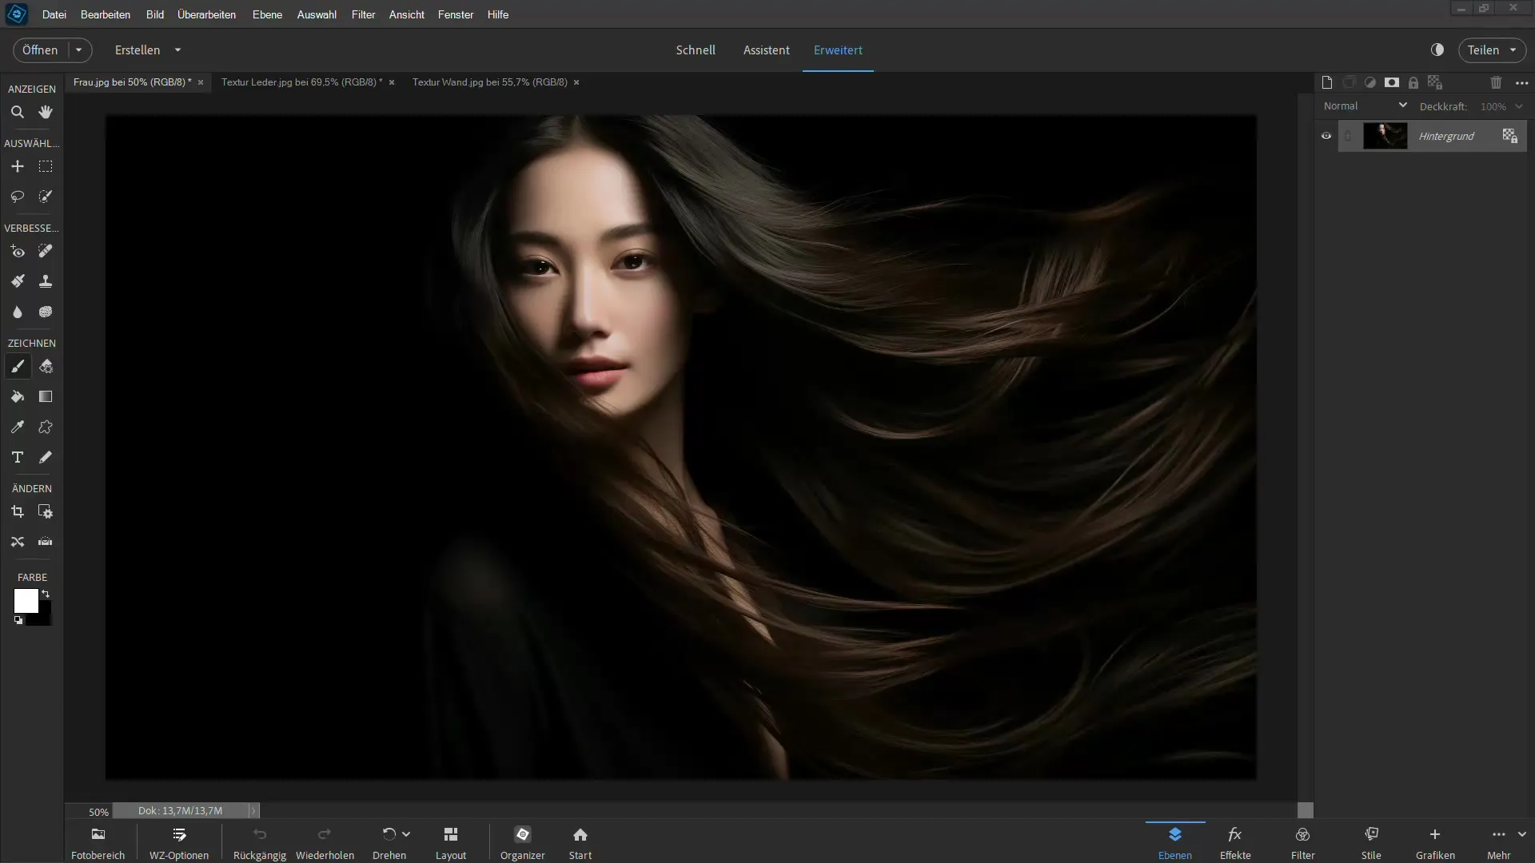Select the foreground color swatch
1535x863 pixels.
point(23,599)
